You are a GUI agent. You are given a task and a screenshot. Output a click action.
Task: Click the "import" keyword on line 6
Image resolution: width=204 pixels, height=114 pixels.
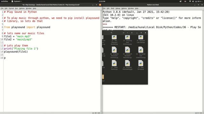tap(31, 27)
